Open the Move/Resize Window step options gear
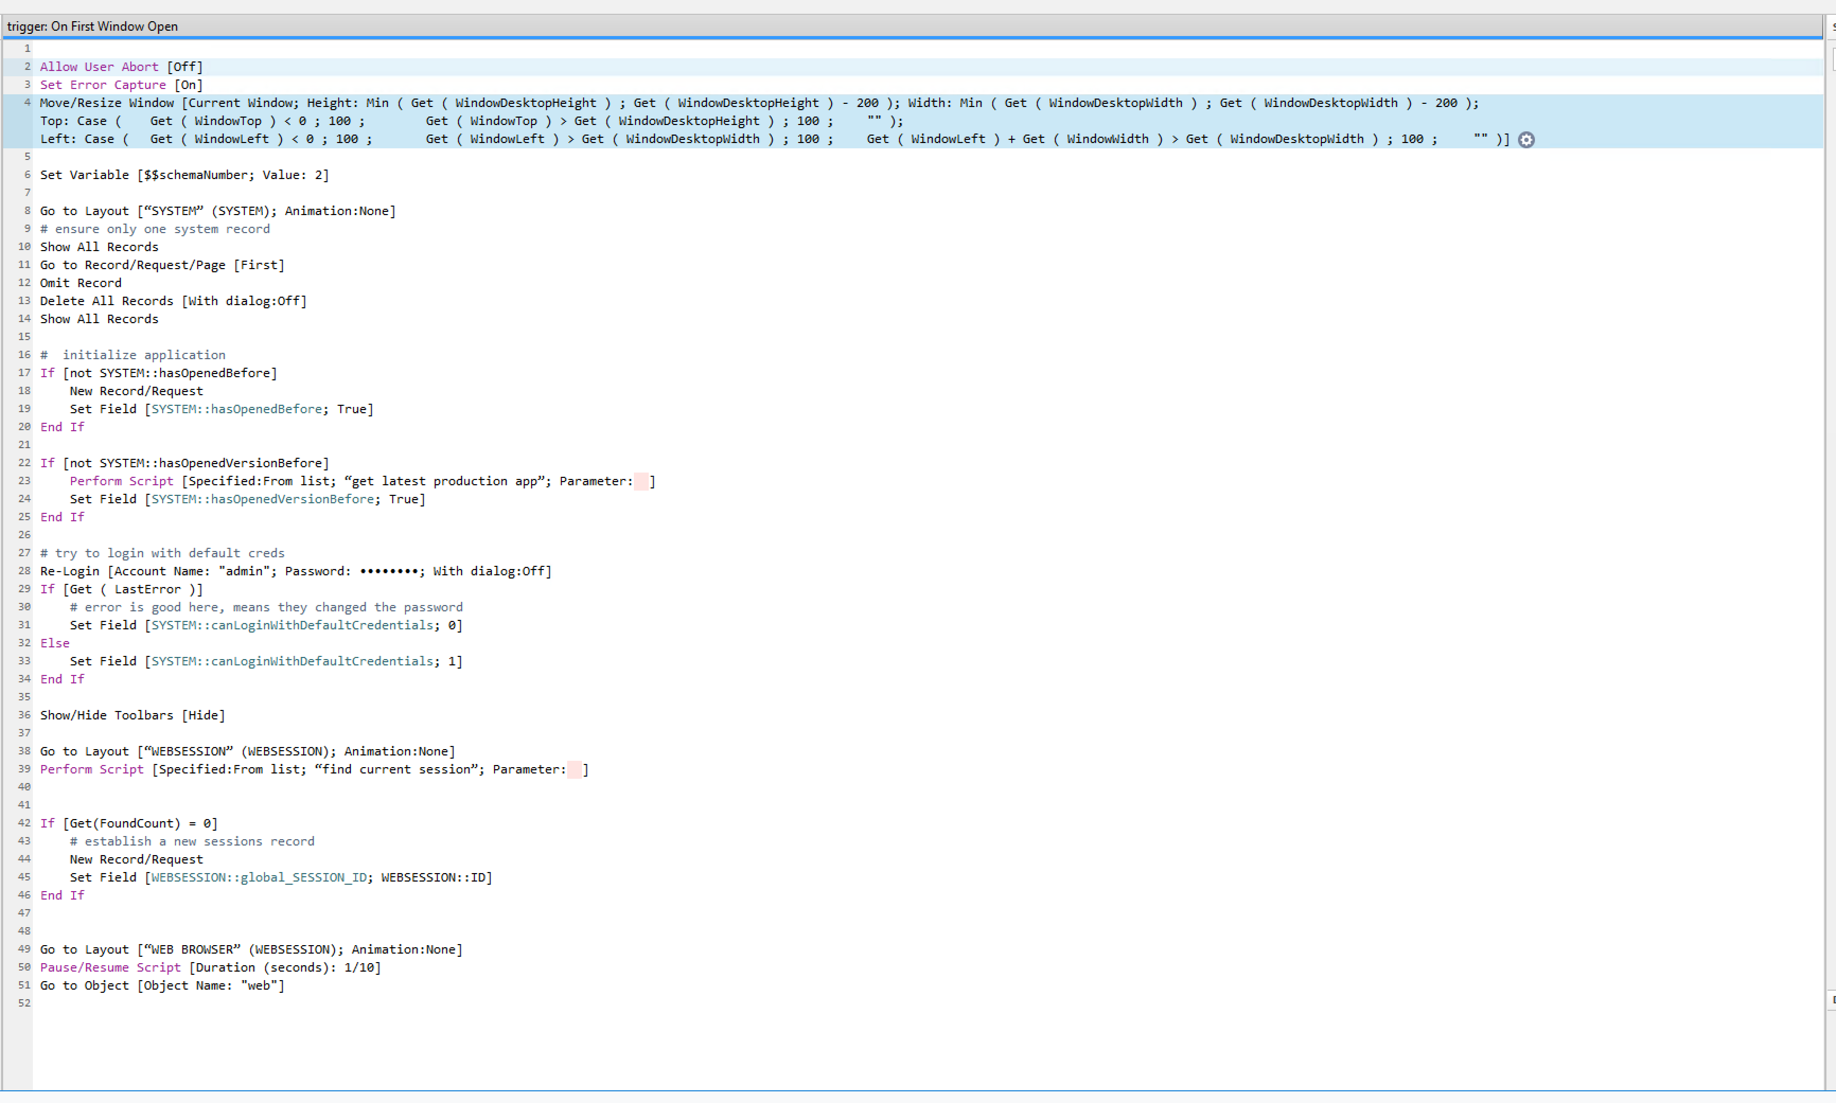Image resolution: width=1836 pixels, height=1103 pixels. (x=1526, y=140)
